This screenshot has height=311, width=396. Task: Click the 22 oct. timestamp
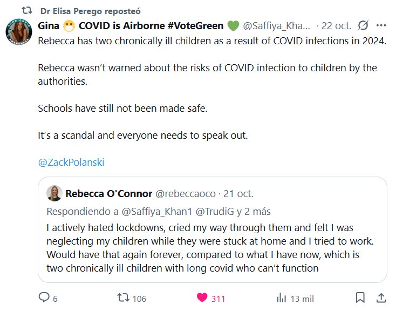tap(336, 25)
